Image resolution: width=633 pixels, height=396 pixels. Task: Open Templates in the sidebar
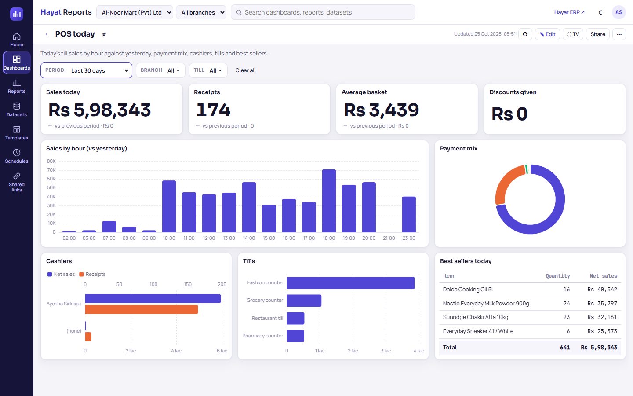tap(17, 133)
